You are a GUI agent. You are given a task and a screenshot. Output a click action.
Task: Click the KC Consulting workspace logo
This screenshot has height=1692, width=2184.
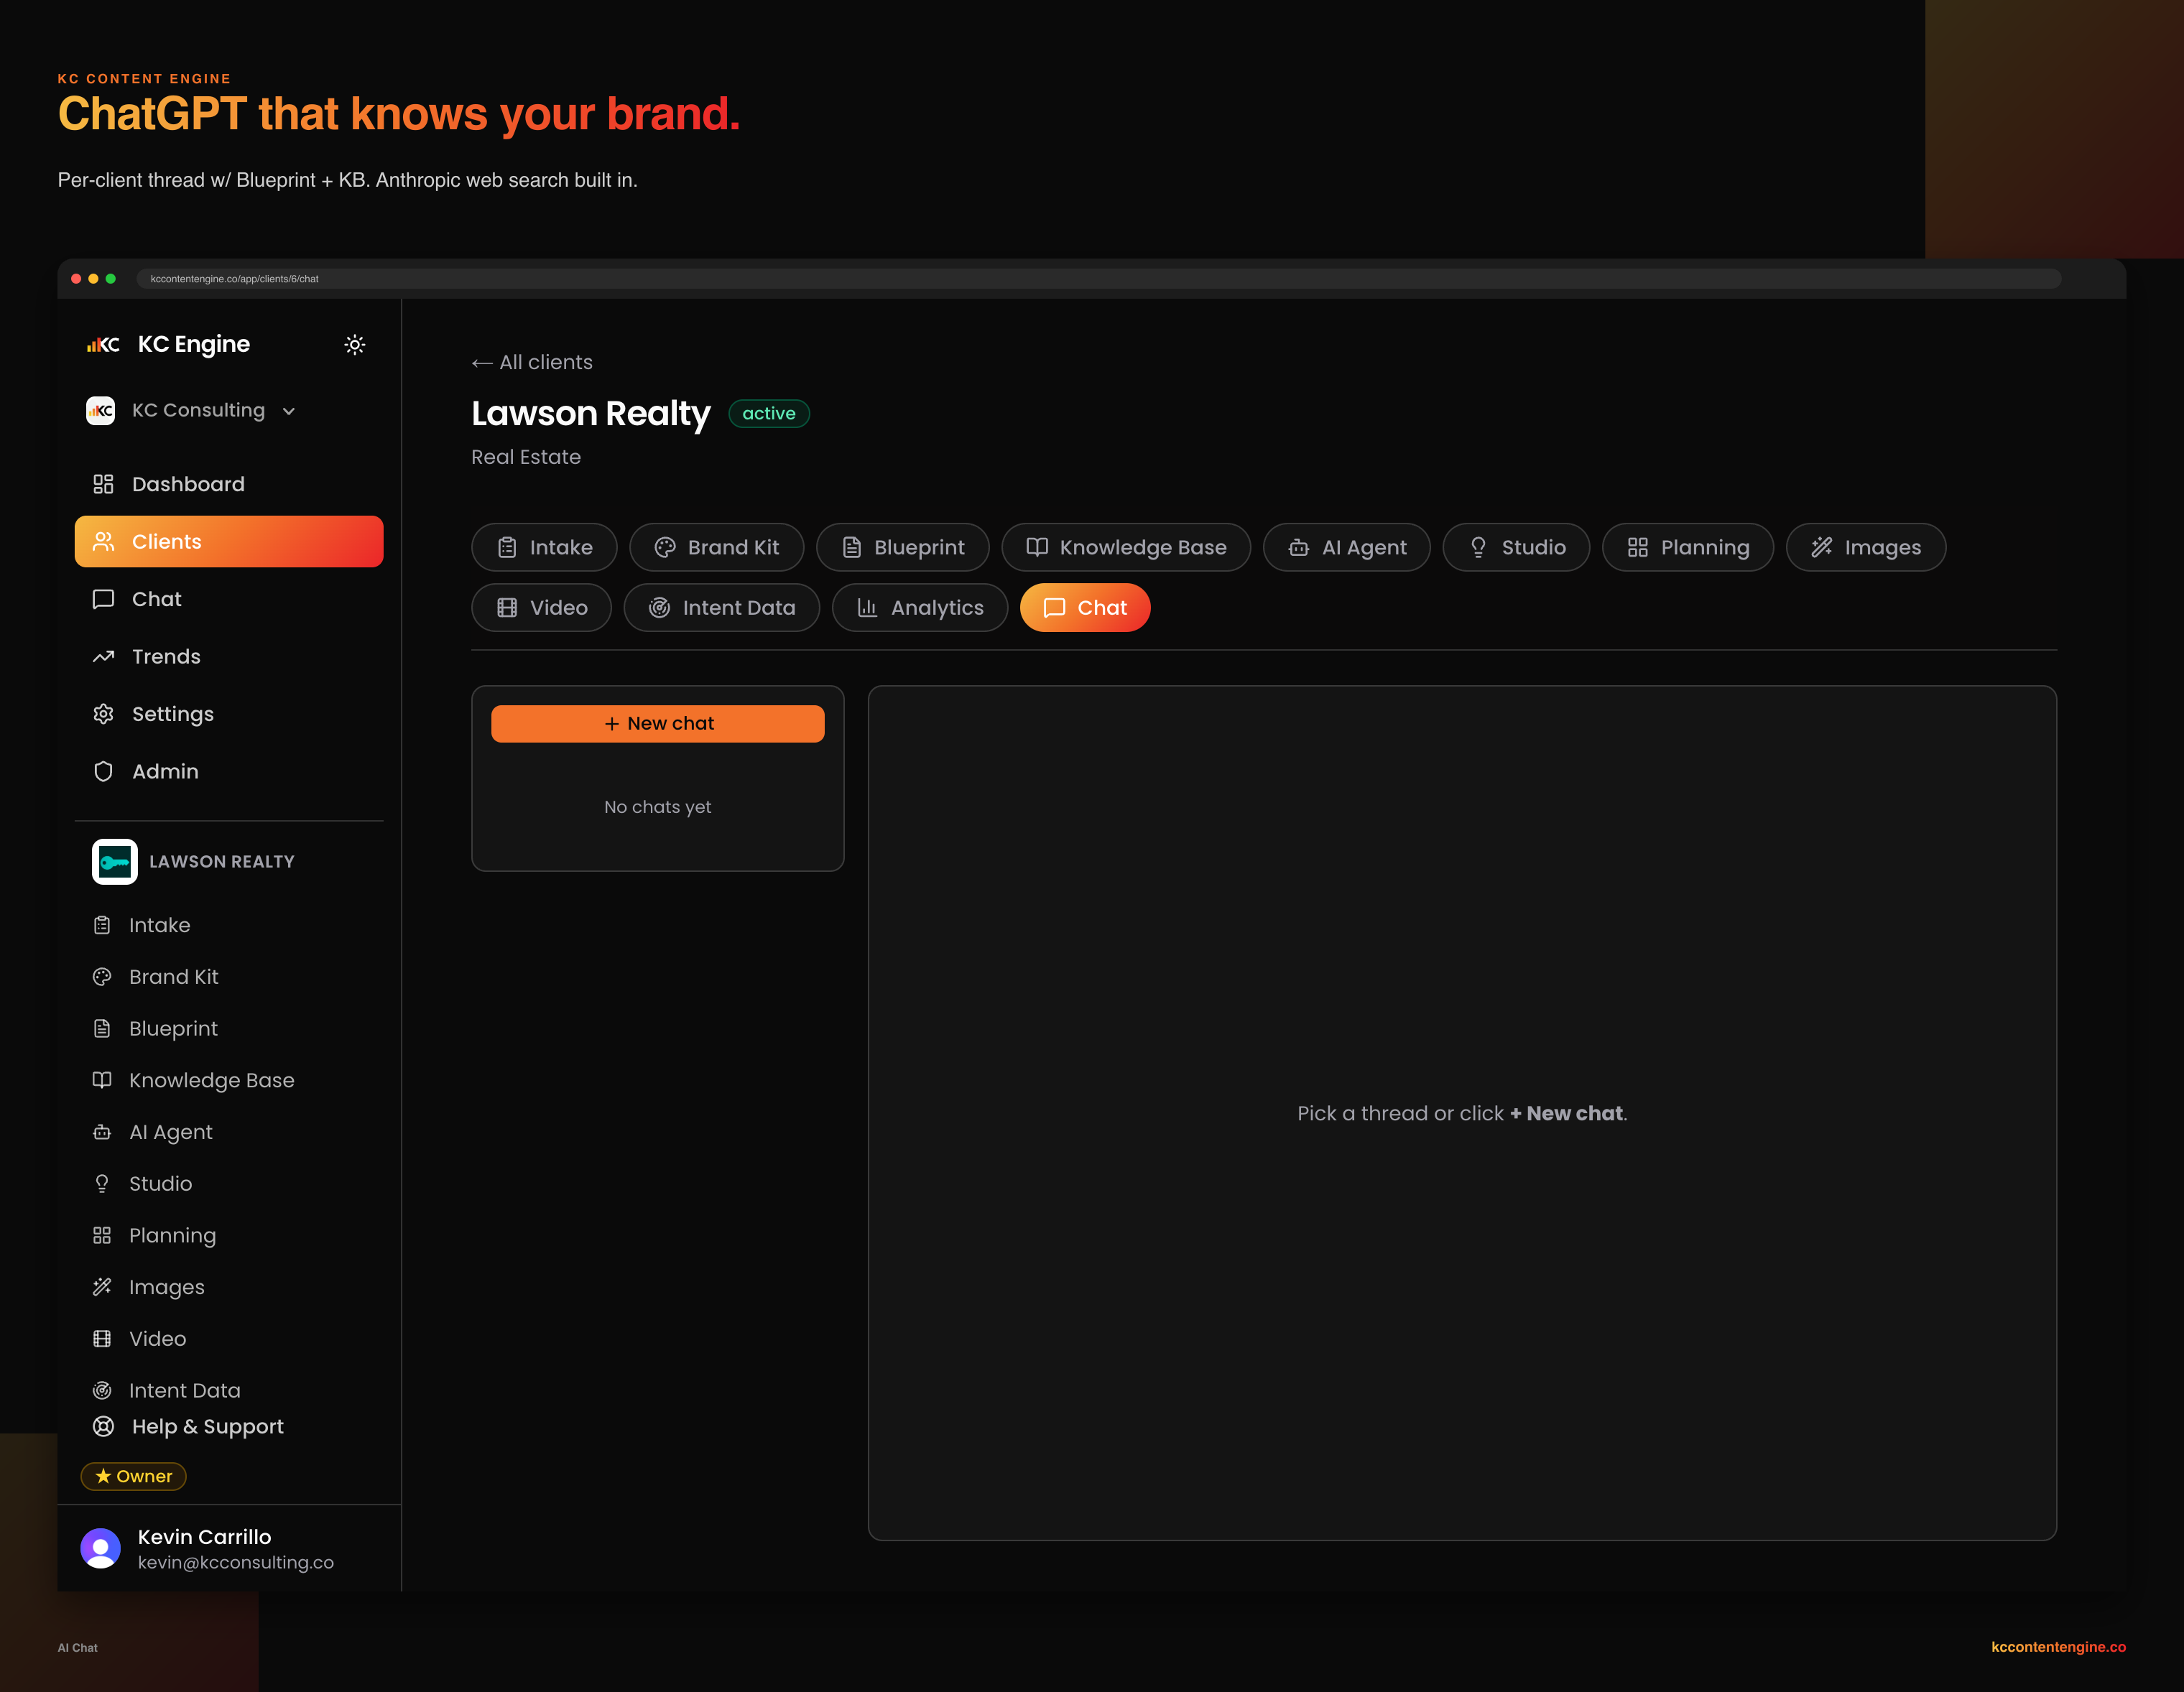click(100, 411)
